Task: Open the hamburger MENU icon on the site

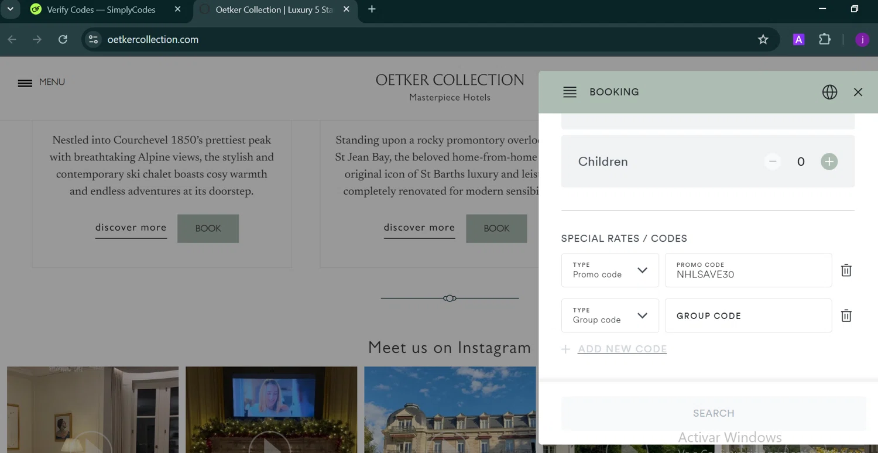Action: tap(25, 83)
